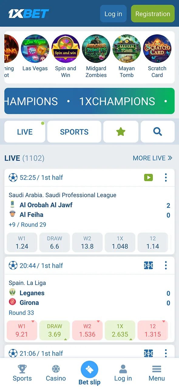
Task: Select W2 odds 1.536 for Girona
Action: tap(87, 330)
